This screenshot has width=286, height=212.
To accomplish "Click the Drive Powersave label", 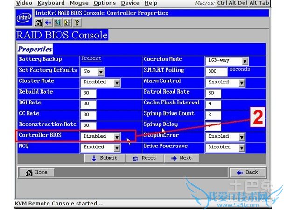I will 166,146.
